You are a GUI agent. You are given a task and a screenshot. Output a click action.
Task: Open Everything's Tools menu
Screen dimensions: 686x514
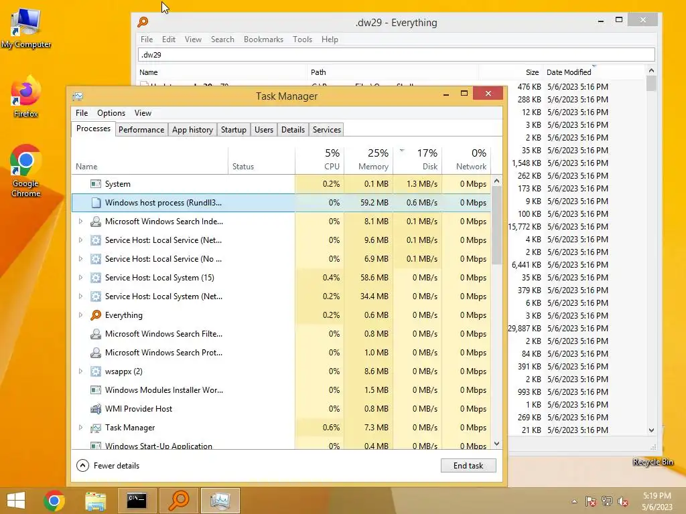[x=302, y=39]
